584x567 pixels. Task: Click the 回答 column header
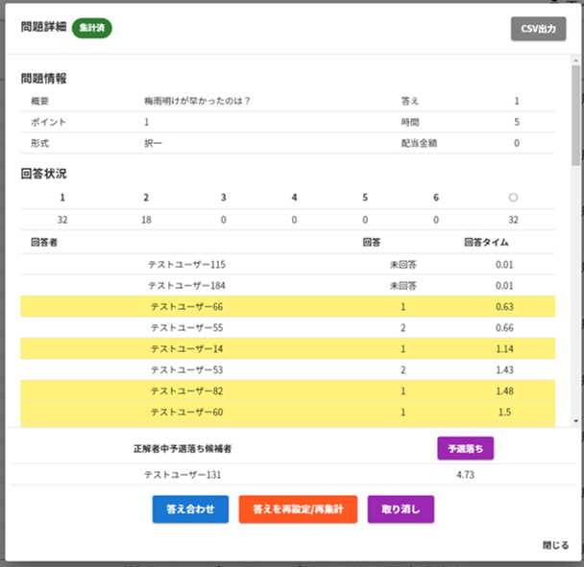tap(372, 242)
